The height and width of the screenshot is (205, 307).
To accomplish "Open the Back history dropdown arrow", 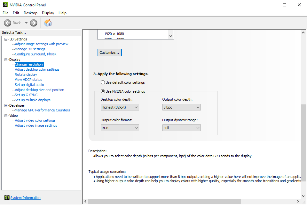I will tap(26, 23).
